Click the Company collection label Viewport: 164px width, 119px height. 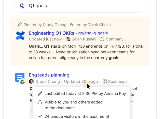click(x=115, y=39)
